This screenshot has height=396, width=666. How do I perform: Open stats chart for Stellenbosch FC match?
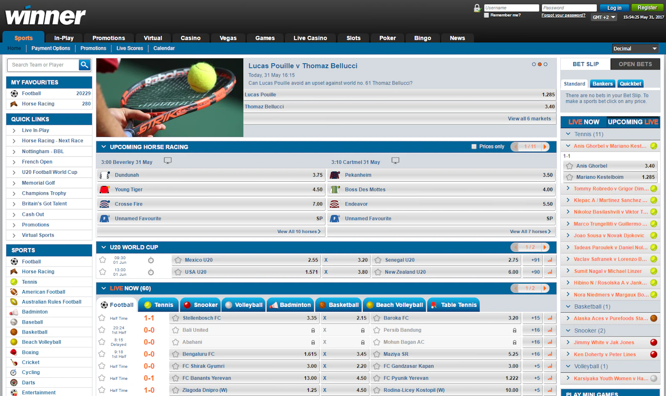[x=550, y=318]
